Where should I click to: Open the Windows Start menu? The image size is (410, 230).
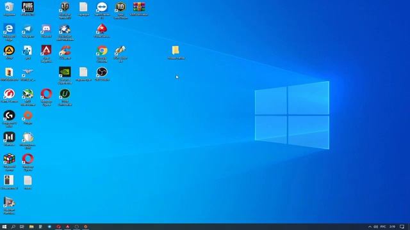click(4, 227)
